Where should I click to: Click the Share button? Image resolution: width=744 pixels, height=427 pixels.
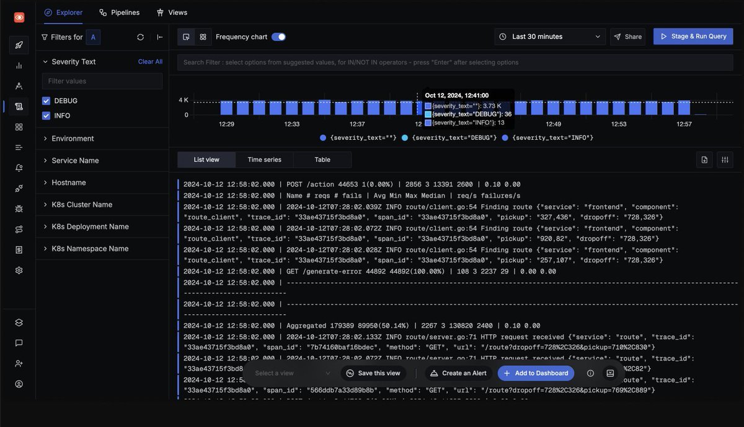(x=627, y=37)
